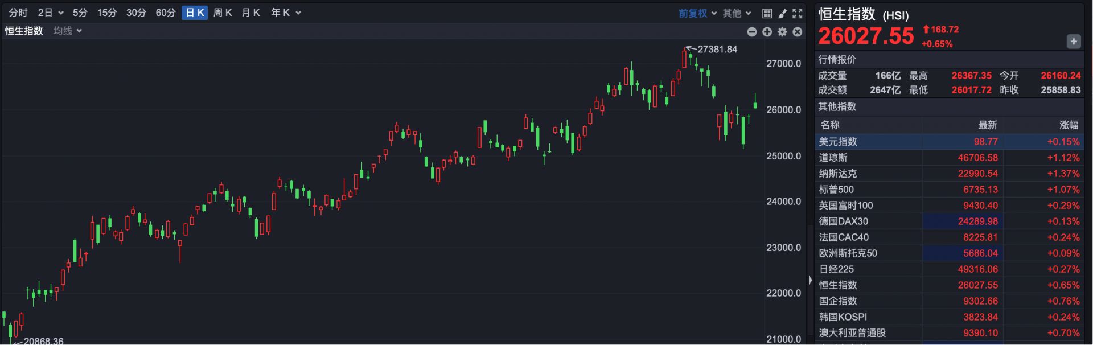Image resolution: width=1093 pixels, height=345 pixels.
Task: Select the drawing brush tool
Action: click(782, 13)
